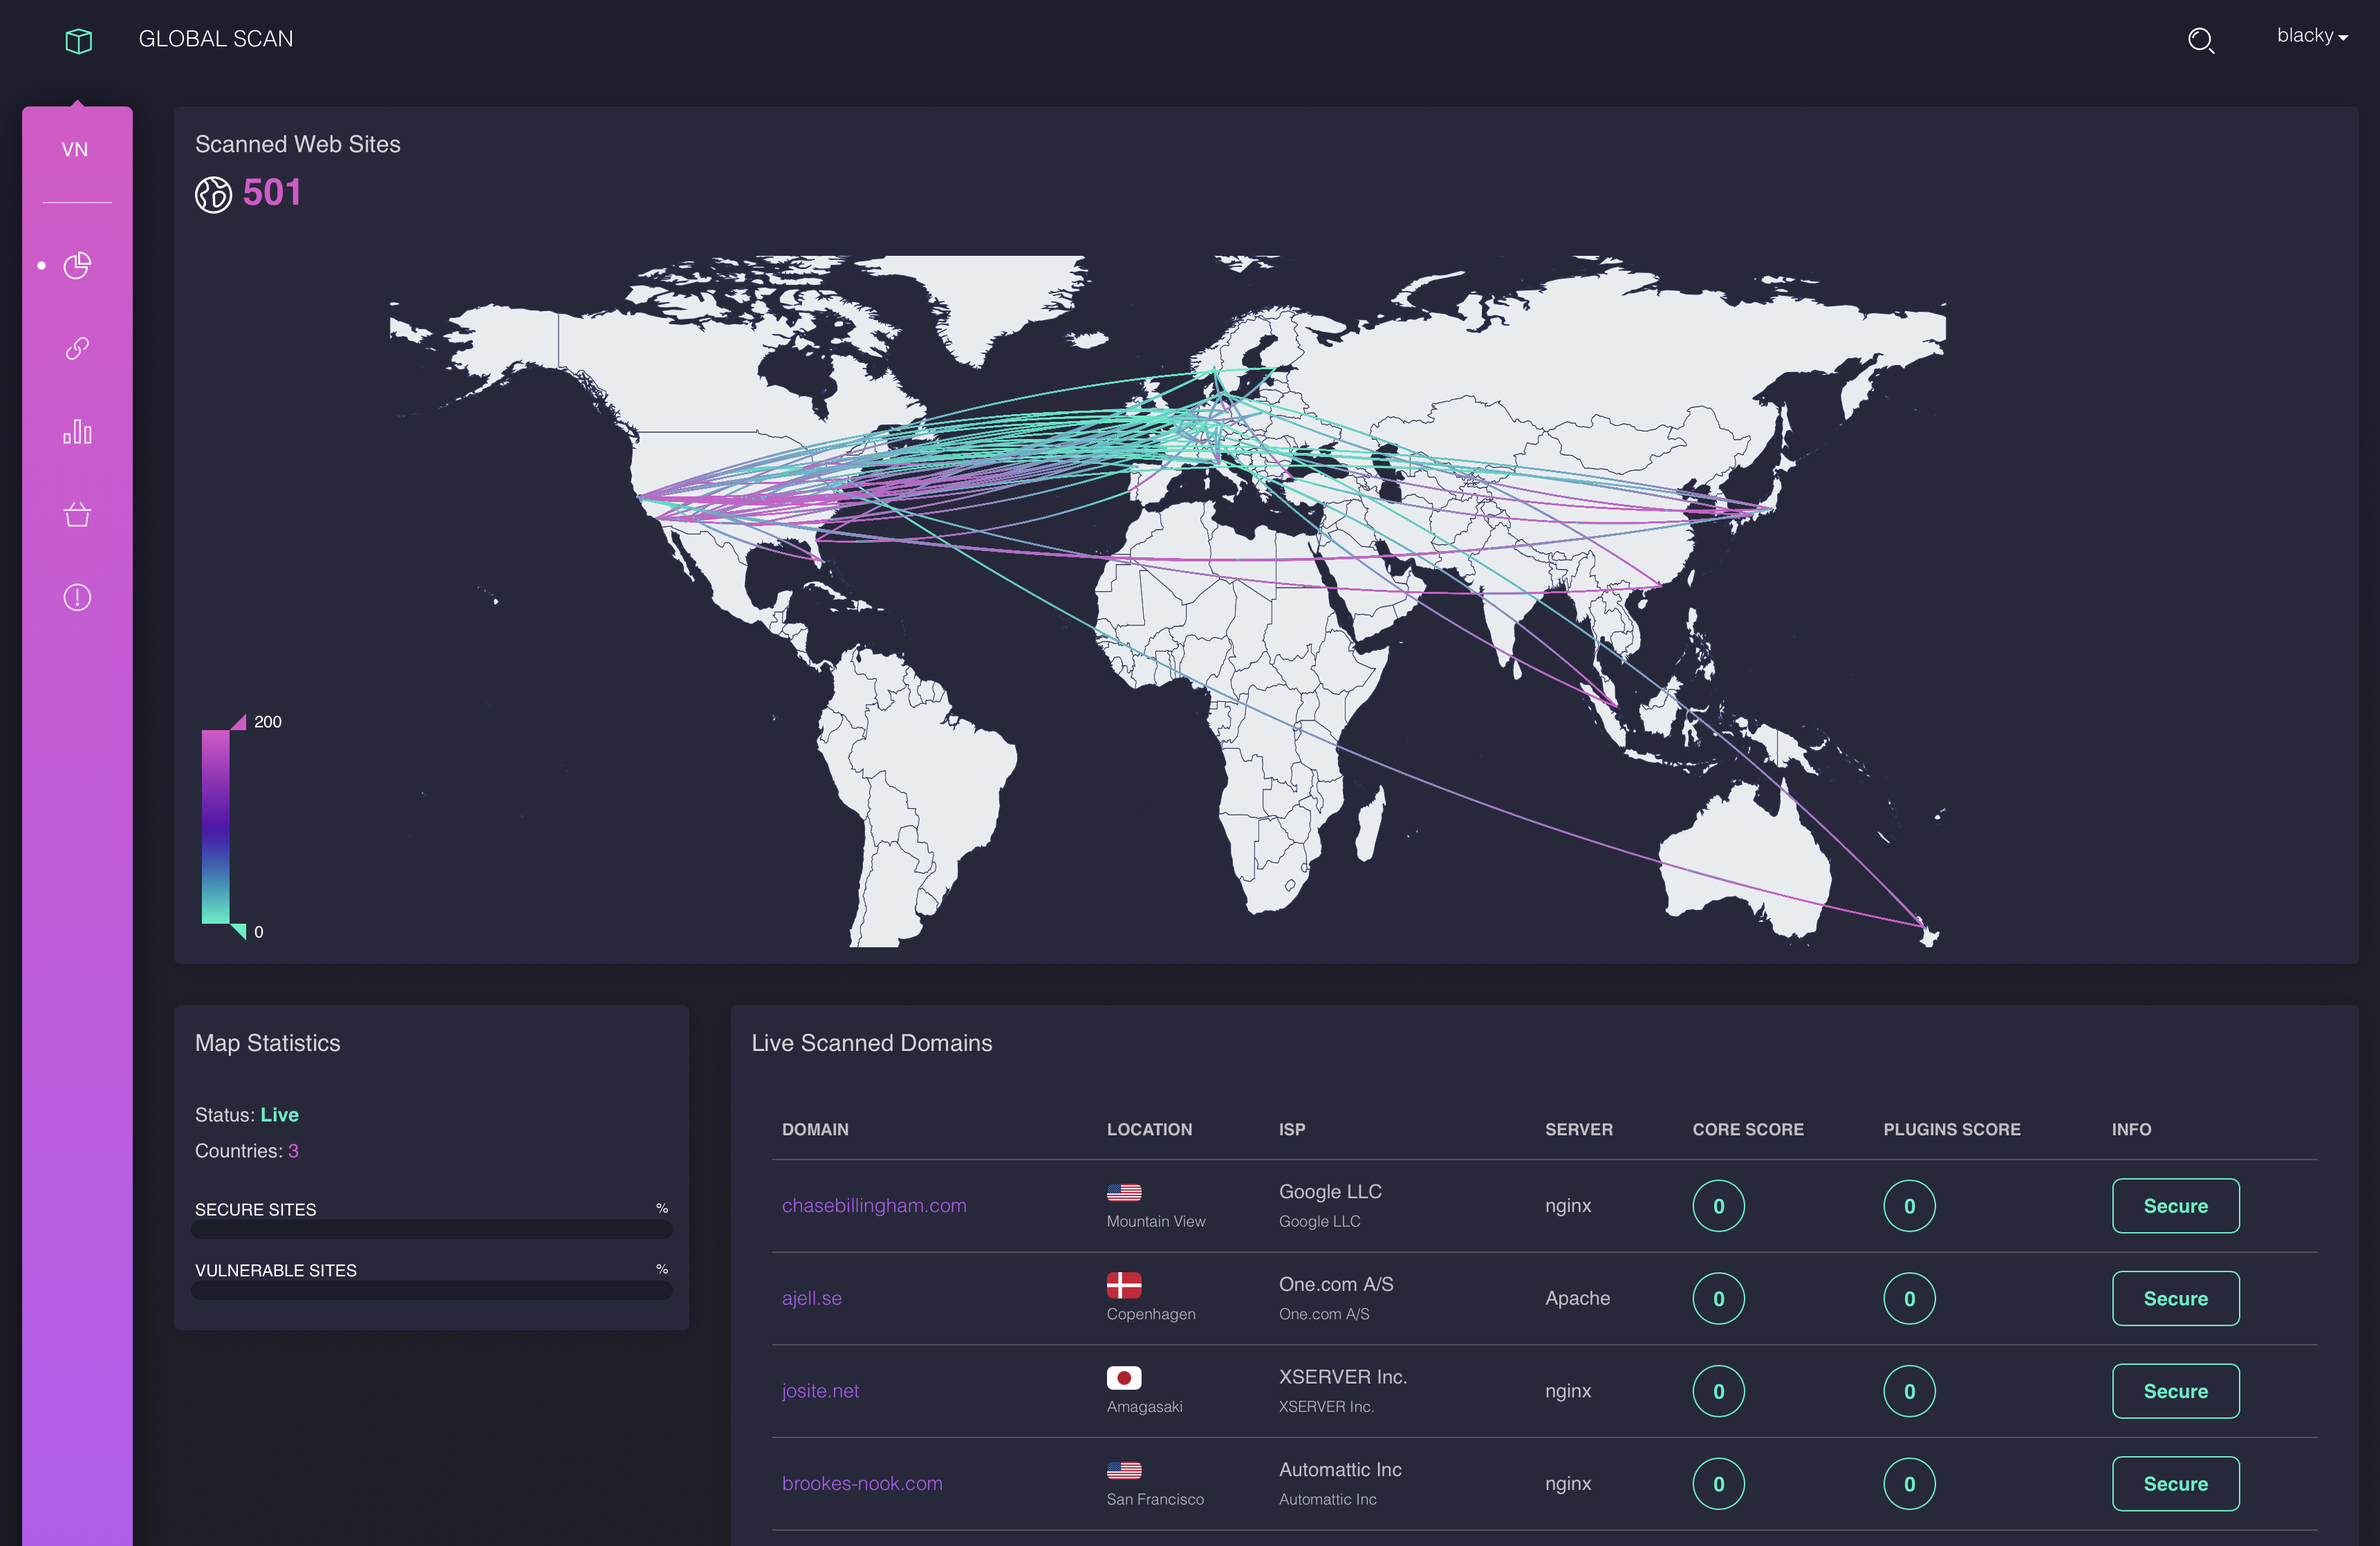Screen dimensions: 2380x1546
Task: Open the alert circle sidebar icon
Action: click(x=77, y=597)
